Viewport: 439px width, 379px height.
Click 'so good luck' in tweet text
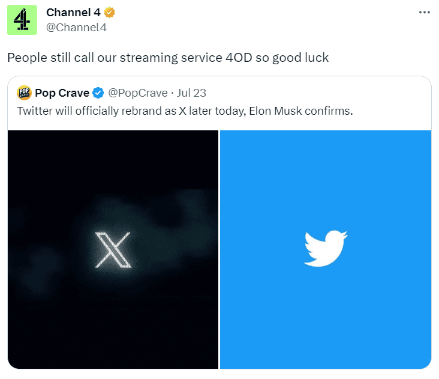click(x=292, y=58)
